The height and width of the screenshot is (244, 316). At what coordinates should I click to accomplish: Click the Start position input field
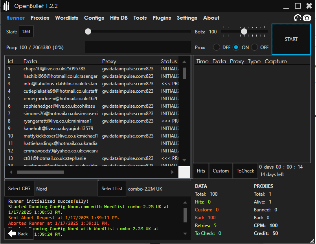pyautogui.click(x=27, y=31)
